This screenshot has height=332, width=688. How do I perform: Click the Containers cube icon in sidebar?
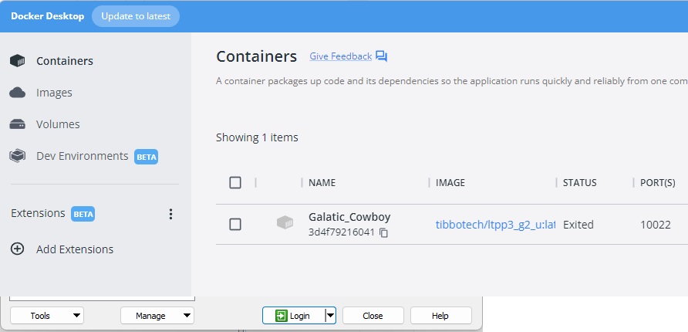(18, 60)
